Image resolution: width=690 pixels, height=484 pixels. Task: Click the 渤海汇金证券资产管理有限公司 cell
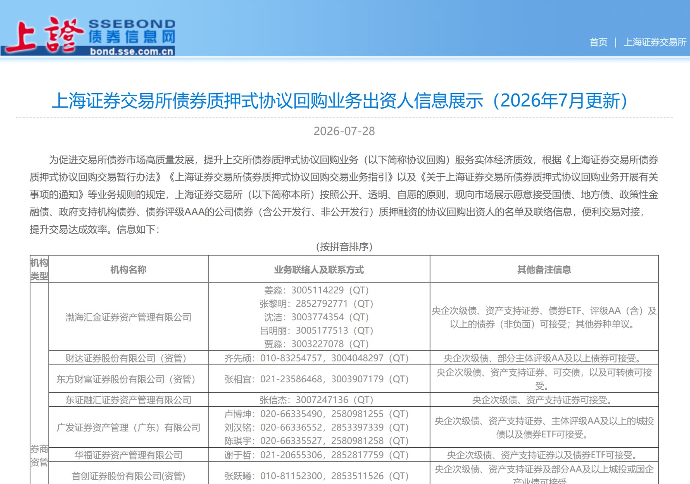point(128,317)
